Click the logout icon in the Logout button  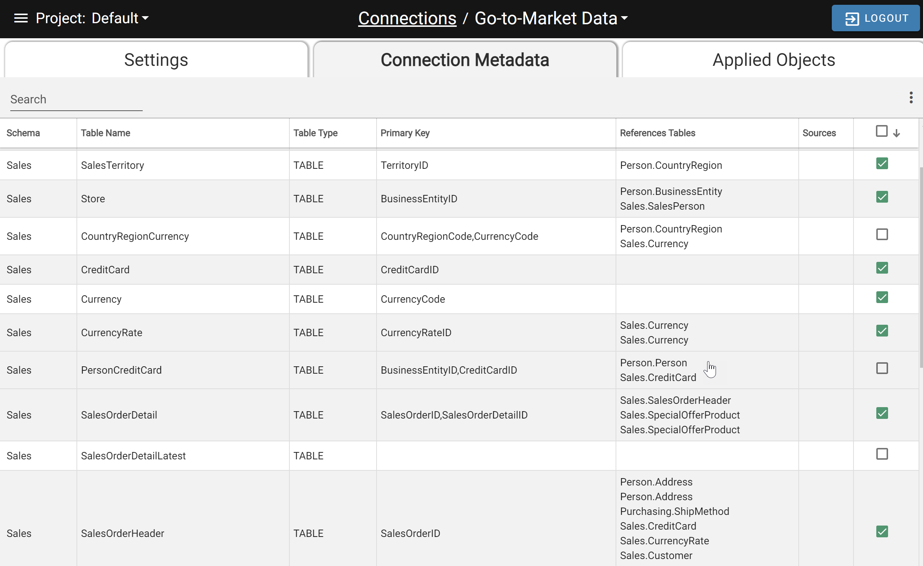(x=852, y=18)
